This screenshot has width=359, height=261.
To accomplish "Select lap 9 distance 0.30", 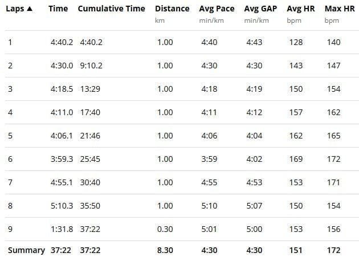I will (165, 229).
